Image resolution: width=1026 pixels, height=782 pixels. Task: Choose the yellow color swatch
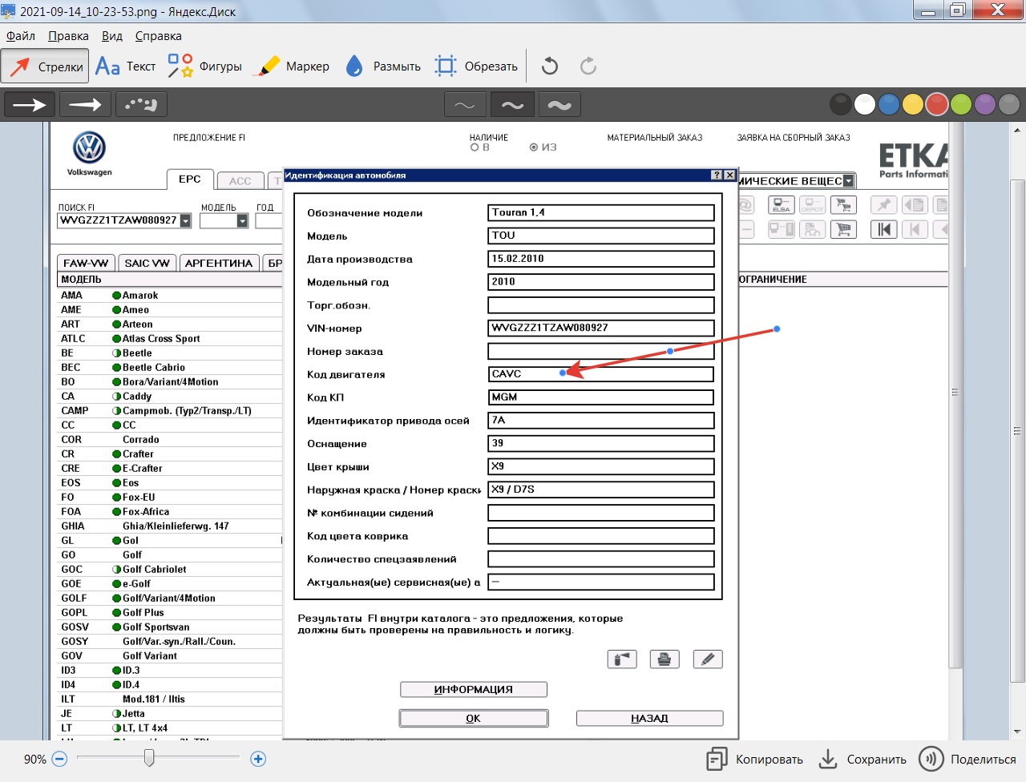point(913,104)
